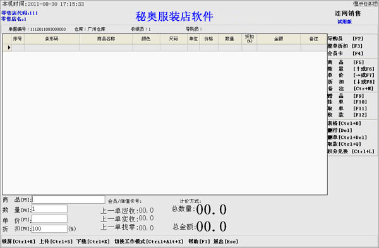
Task: Click 锁屏 [Ctrl+K] lock screen
Action: [18, 241]
